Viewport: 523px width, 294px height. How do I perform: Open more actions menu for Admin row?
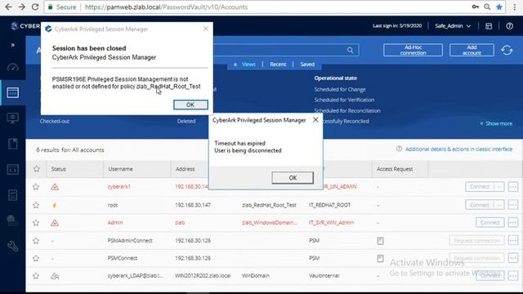tap(513, 223)
